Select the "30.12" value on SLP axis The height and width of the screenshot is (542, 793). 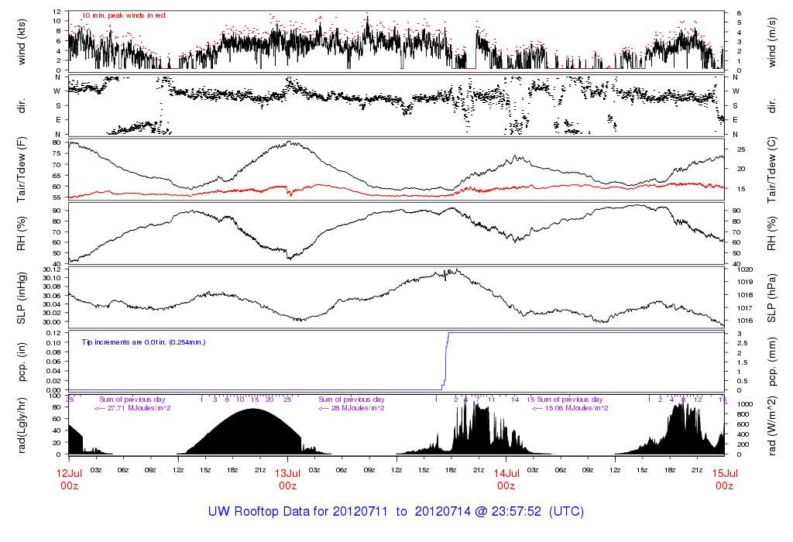[x=52, y=269]
